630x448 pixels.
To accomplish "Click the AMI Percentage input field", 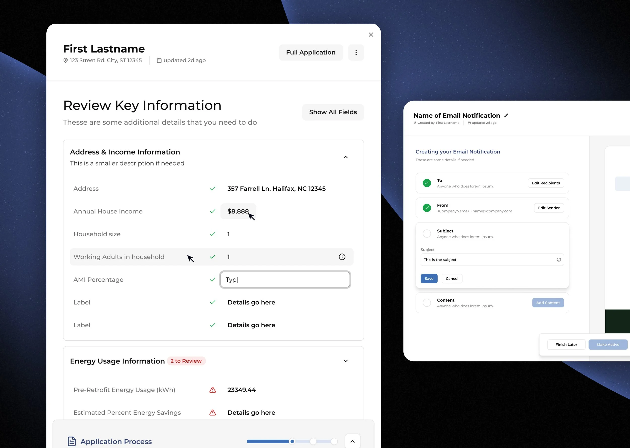I will 285,279.
